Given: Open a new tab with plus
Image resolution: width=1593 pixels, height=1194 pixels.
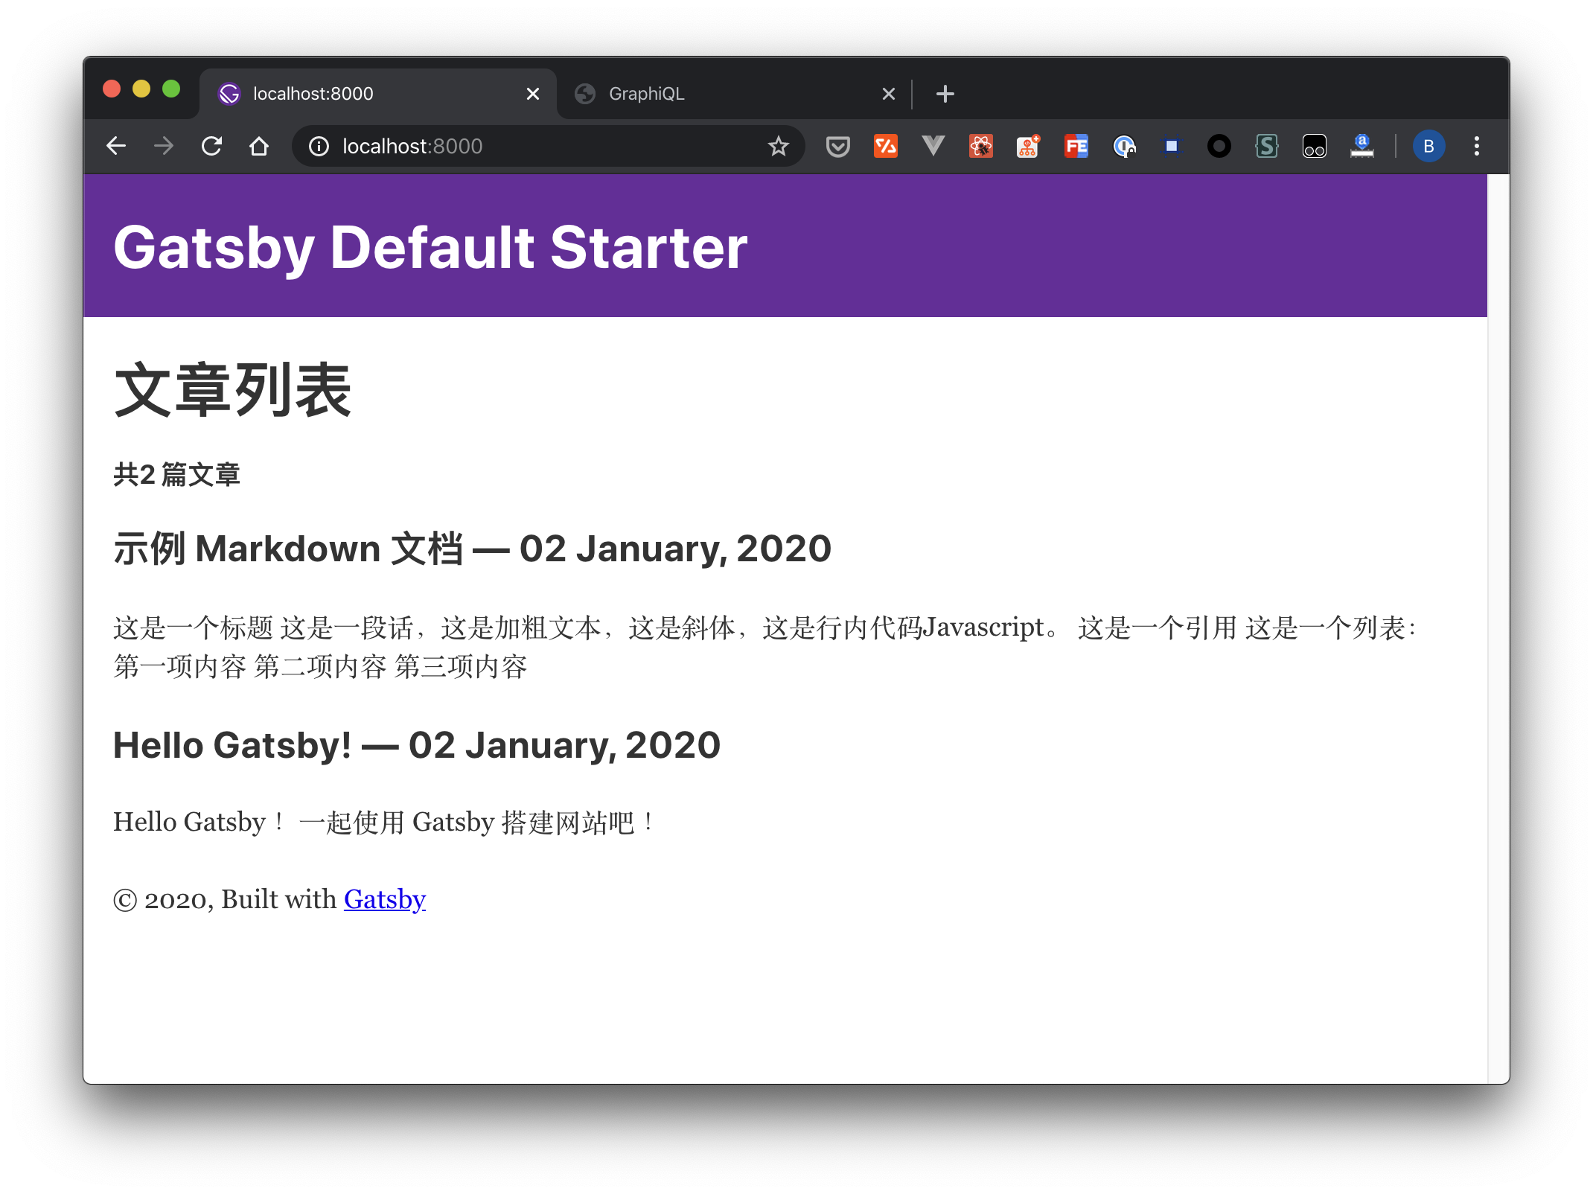Looking at the screenshot, I should click(x=945, y=94).
